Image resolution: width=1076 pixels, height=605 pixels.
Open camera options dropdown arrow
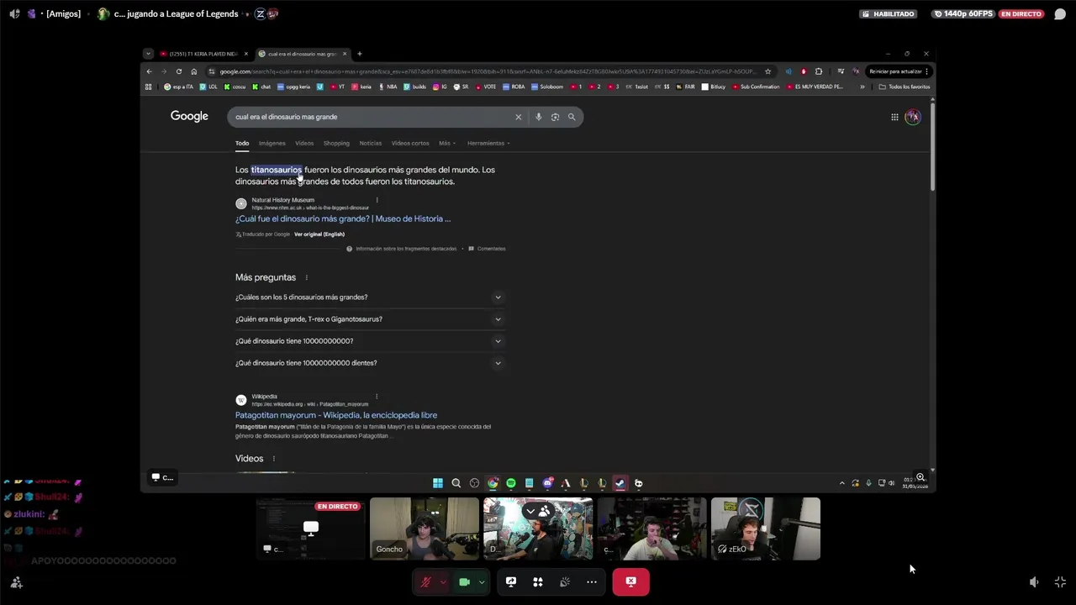(482, 581)
